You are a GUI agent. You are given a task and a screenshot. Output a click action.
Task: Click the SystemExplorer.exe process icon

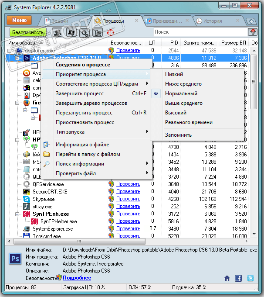point(27,229)
